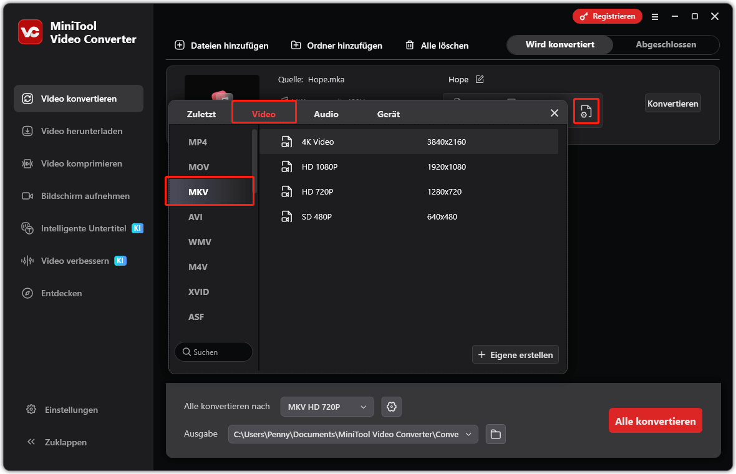736x474 pixels.
Task: Click the output format settings file icon
Action: coord(586,111)
